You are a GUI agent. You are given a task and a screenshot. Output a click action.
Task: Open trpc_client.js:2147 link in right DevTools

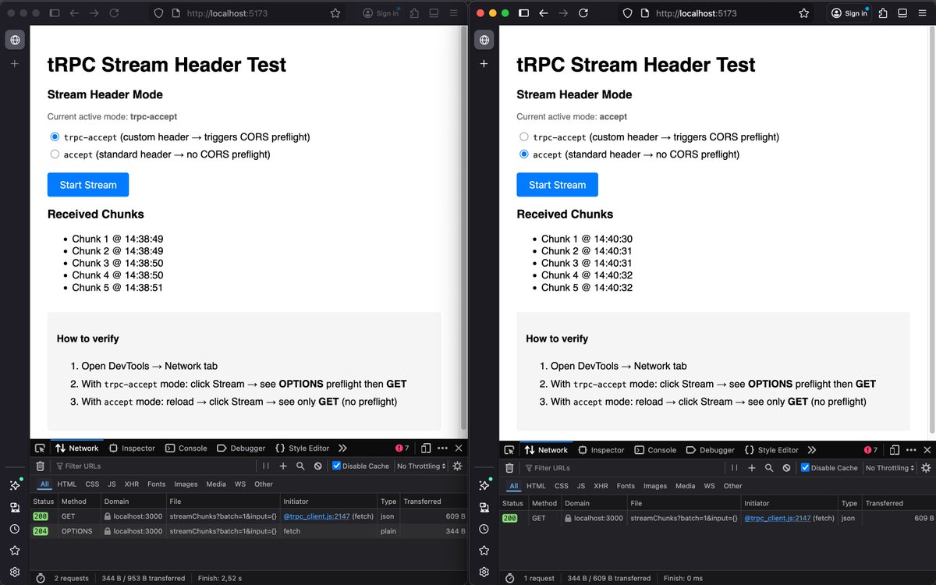coord(778,518)
